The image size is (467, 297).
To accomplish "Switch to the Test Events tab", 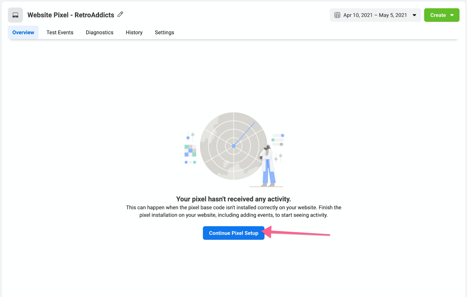I will [x=60, y=32].
